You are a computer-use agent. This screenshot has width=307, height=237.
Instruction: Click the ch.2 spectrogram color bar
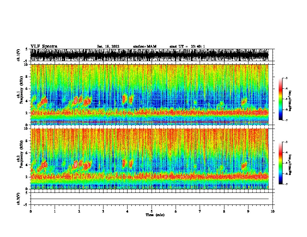click(x=281, y=163)
